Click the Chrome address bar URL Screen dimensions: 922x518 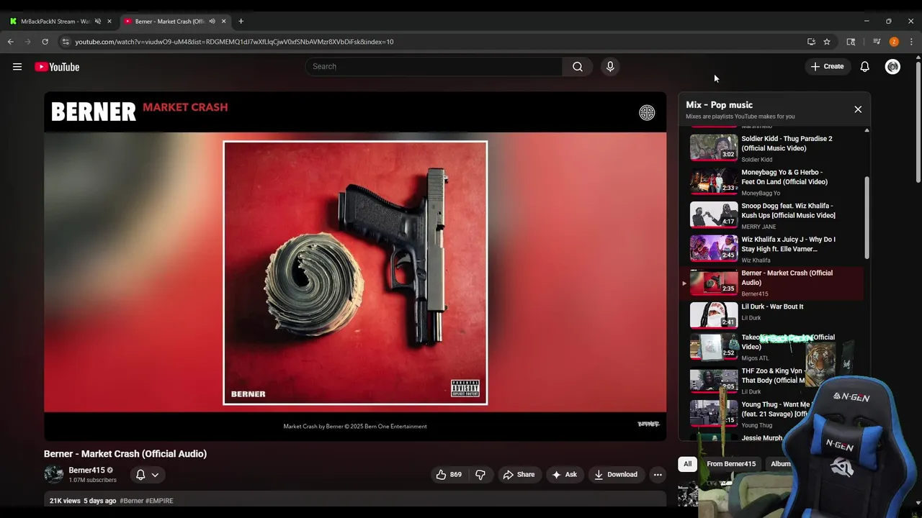[x=234, y=42]
